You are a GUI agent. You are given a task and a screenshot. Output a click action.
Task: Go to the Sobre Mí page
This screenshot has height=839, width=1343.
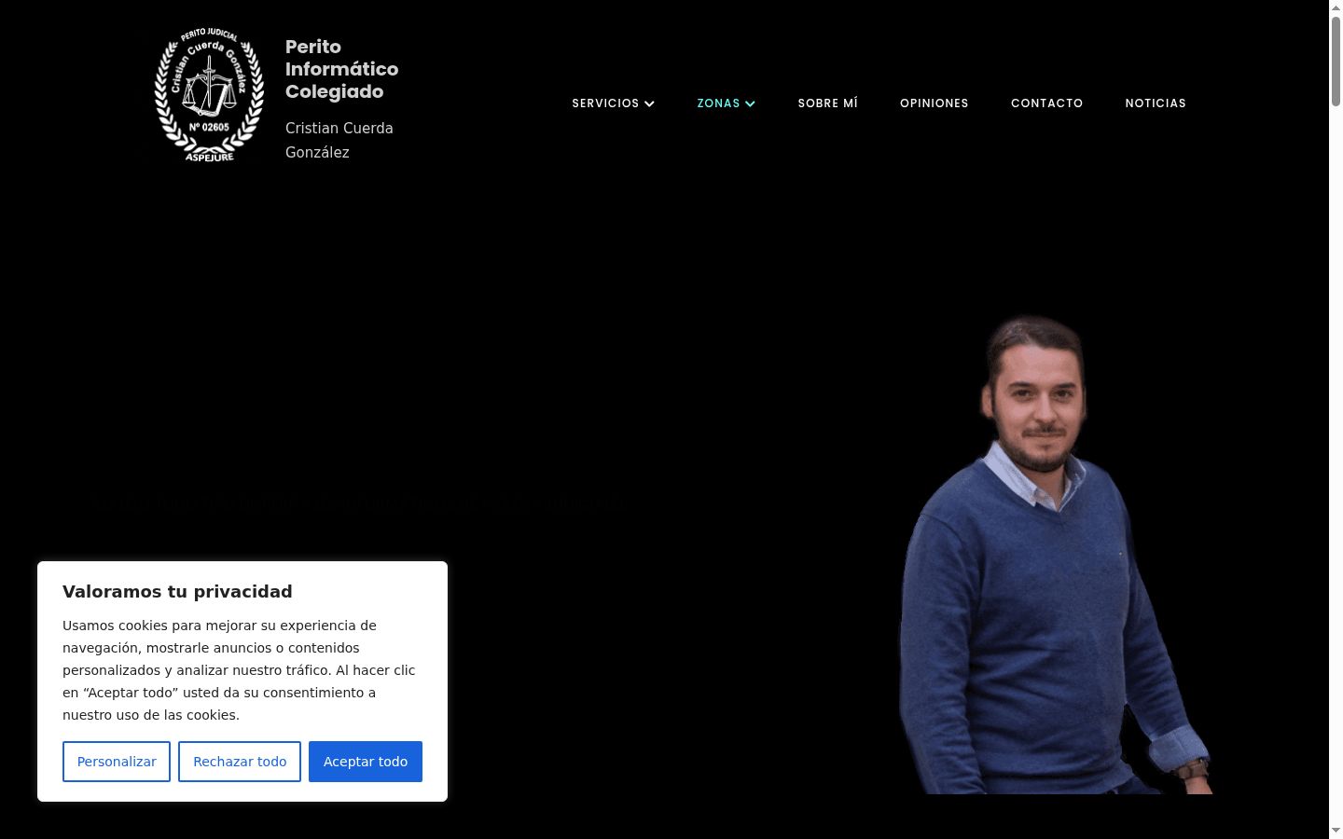[828, 103]
